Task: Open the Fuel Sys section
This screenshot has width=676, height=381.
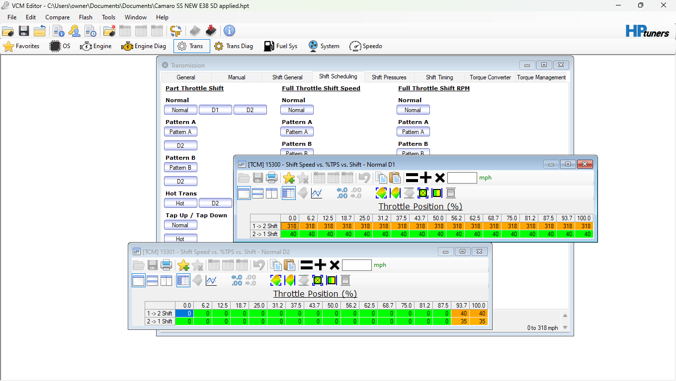Action: pyautogui.click(x=280, y=46)
